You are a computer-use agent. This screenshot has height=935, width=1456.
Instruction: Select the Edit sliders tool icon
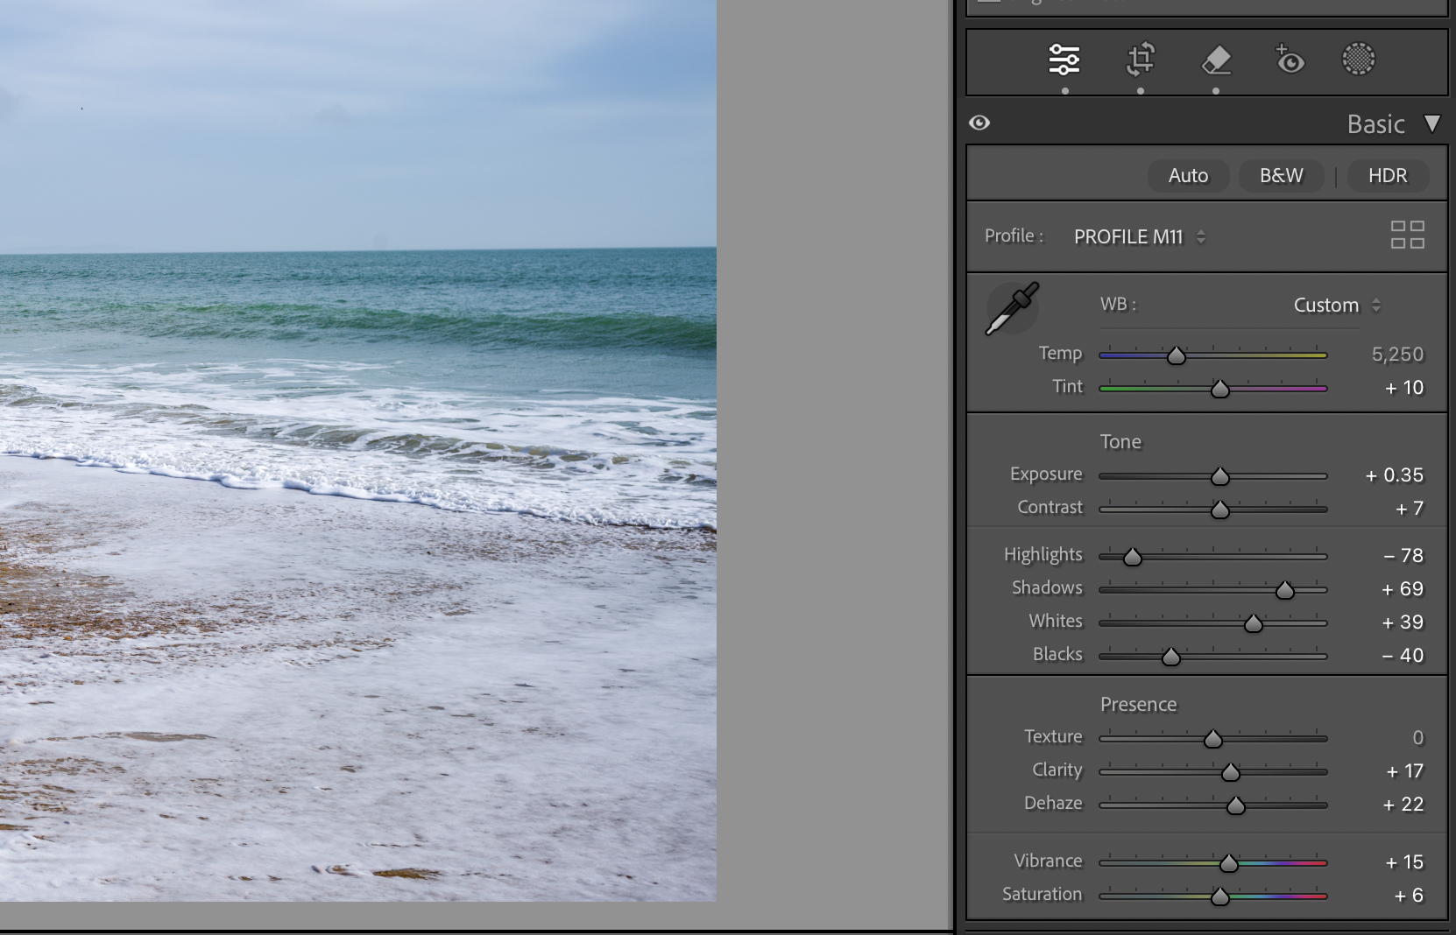1064,60
